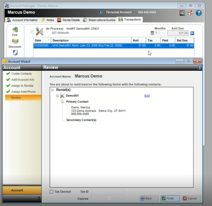The image size is (212, 206).
Task: Switch to the Rental Details tab
Action: [x=69, y=20]
